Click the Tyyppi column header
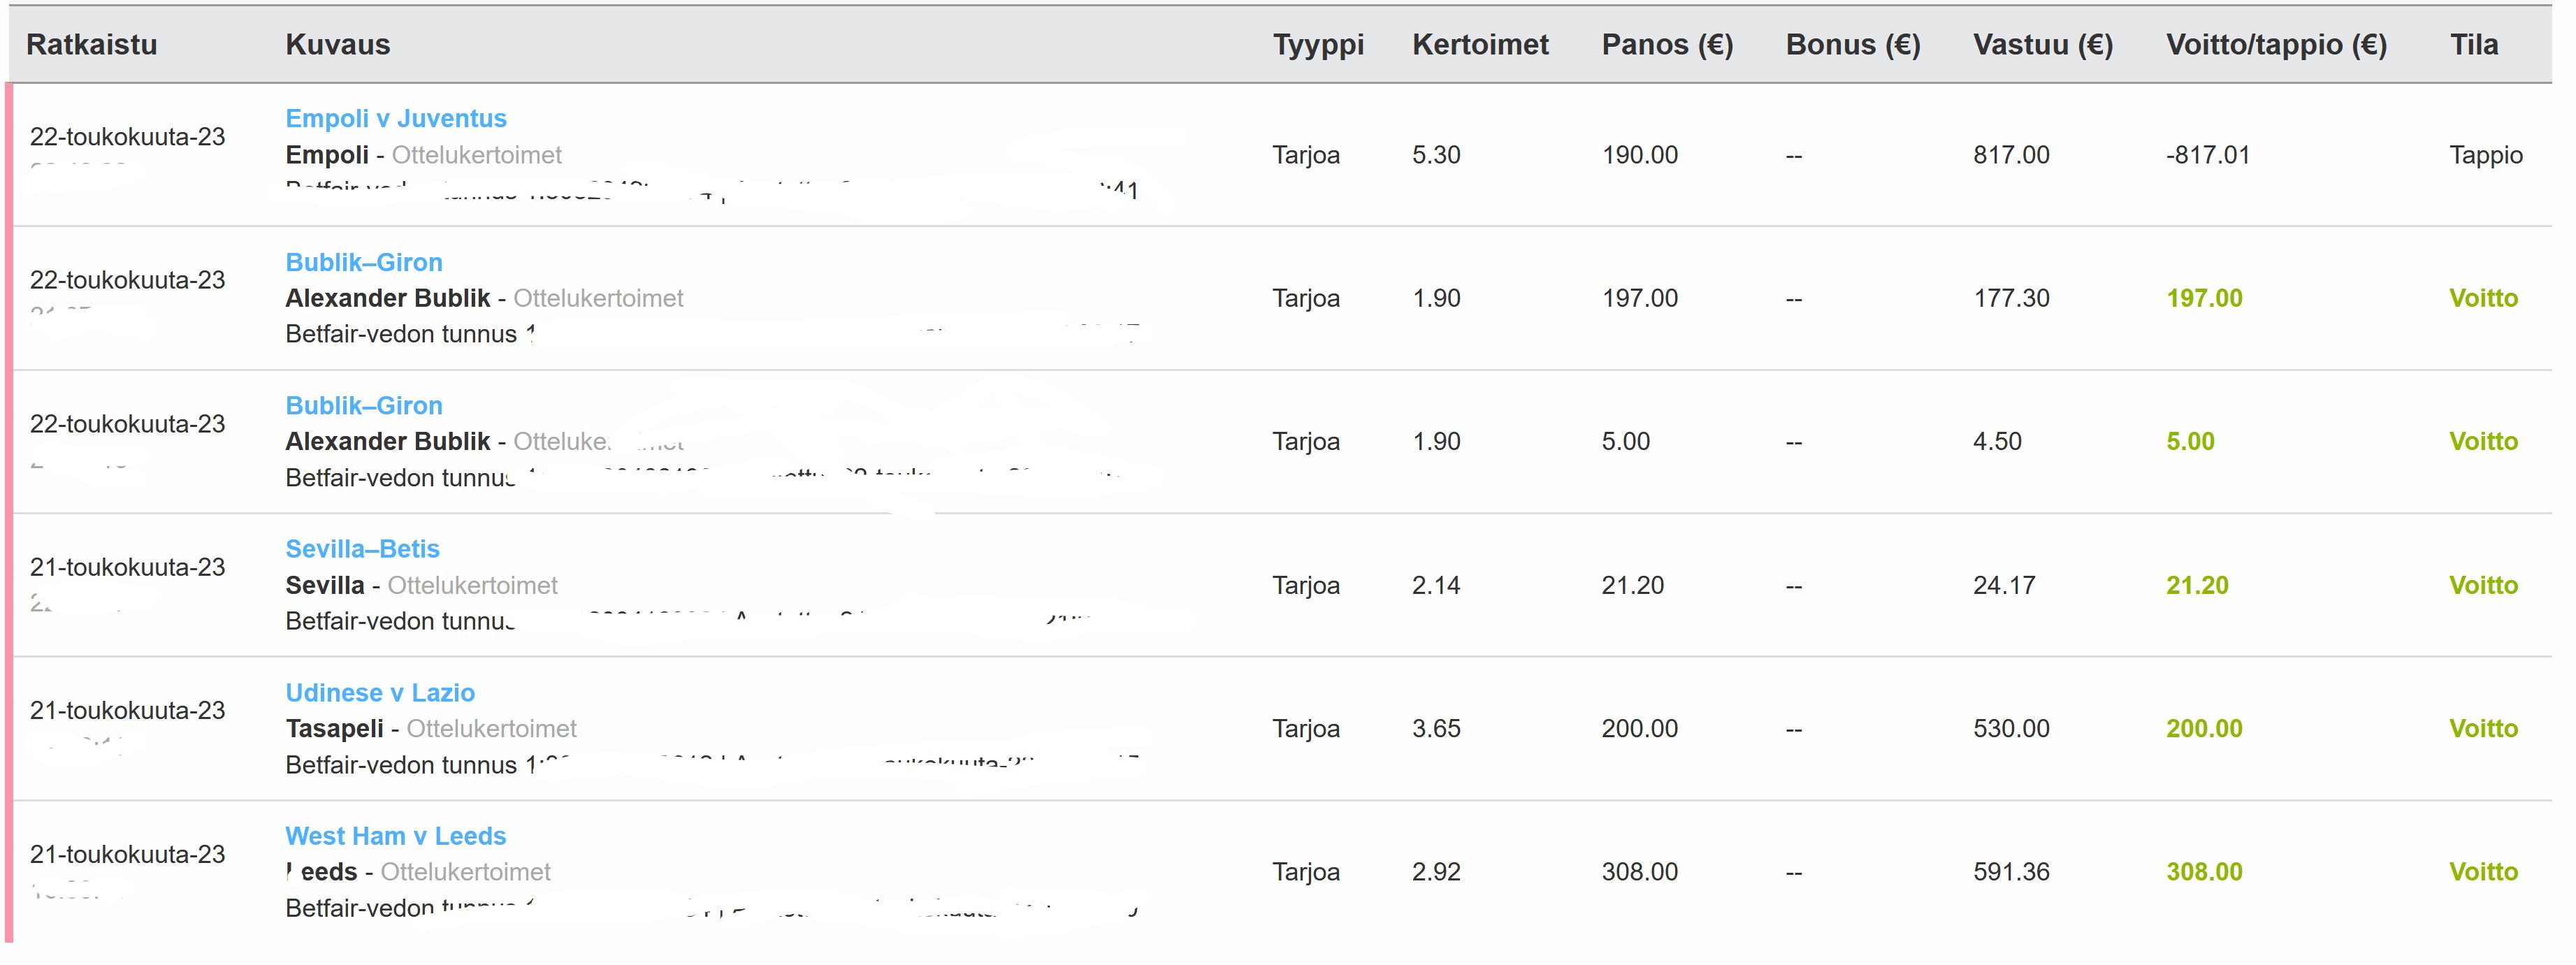2576x965 pixels. (x=1318, y=45)
